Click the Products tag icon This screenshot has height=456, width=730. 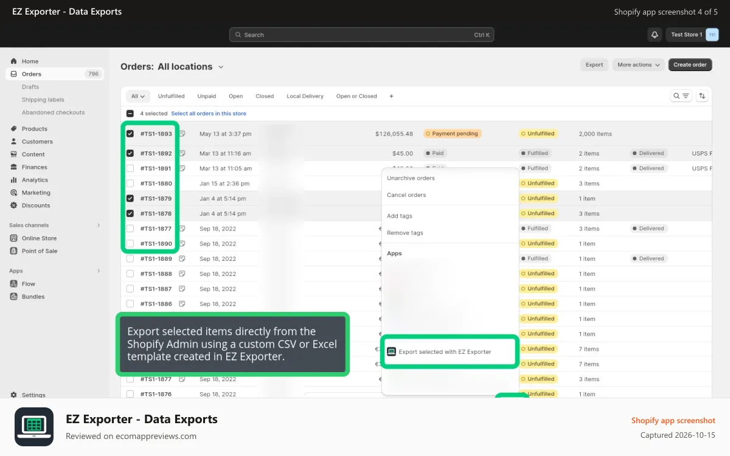14,129
